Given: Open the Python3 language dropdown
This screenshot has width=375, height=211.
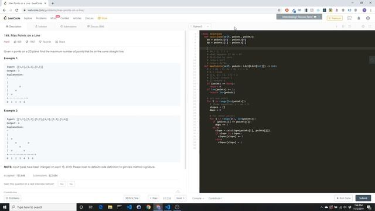Looking at the screenshot, I should [x=200, y=26].
